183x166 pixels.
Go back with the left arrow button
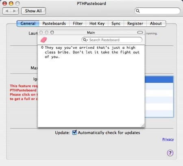coord(7,11)
